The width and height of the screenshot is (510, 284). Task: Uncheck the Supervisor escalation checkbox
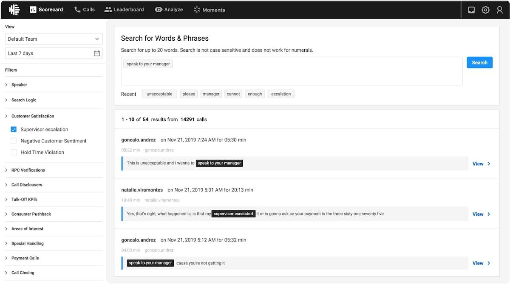(14, 129)
